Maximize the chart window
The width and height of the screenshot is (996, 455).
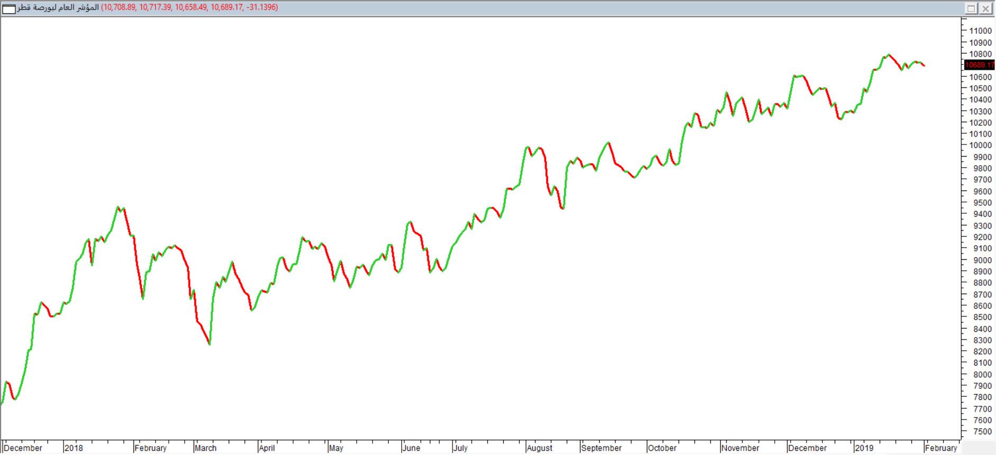[972, 8]
